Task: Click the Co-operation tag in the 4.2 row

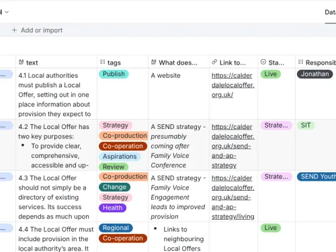Action: [x=123, y=146]
